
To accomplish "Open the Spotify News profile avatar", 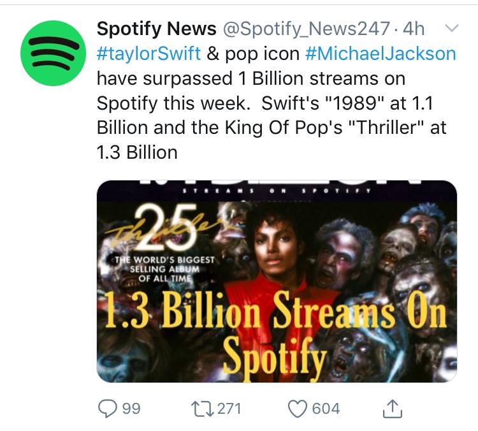I will click(x=53, y=53).
